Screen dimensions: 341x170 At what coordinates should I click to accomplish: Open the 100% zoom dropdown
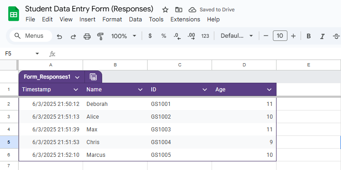124,36
